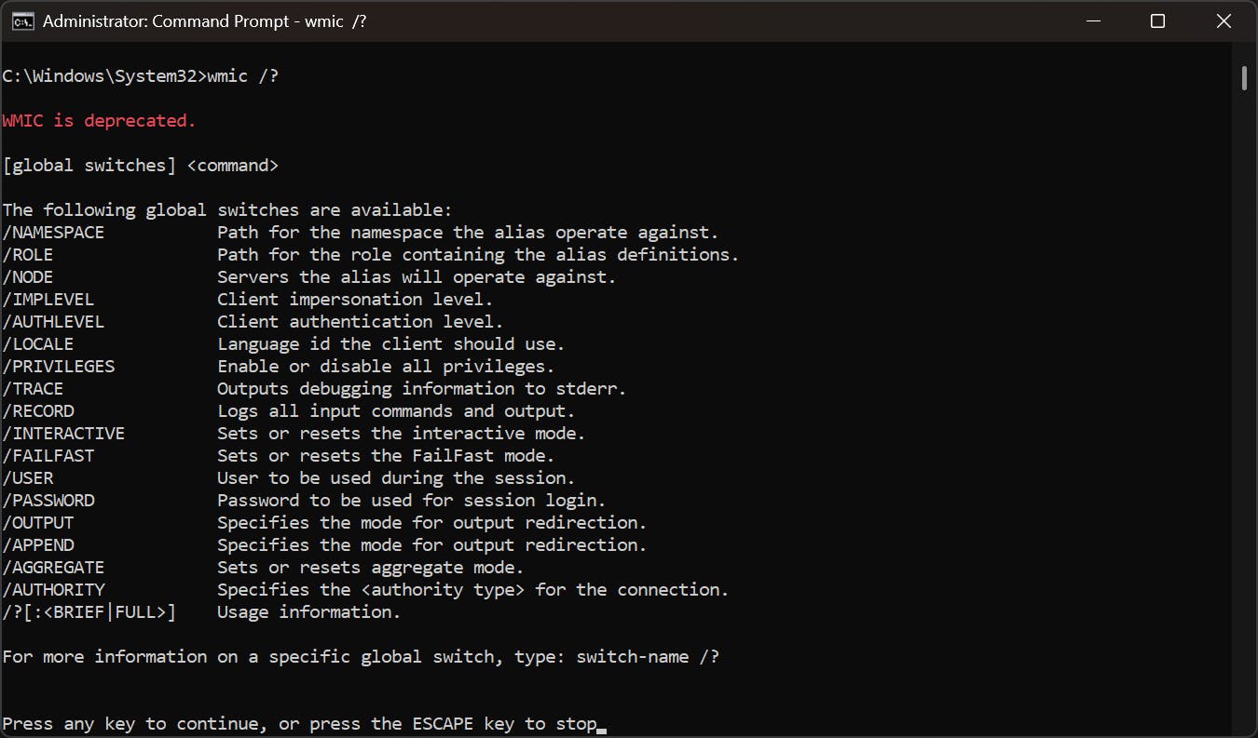Image resolution: width=1258 pixels, height=738 pixels.
Task: Click the /NAMESPACE switch text
Action: pyautogui.click(x=53, y=233)
